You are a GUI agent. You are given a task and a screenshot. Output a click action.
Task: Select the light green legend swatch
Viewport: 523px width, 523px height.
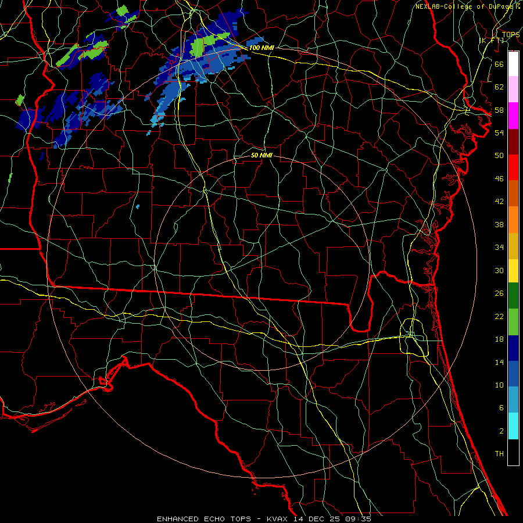coord(513,322)
